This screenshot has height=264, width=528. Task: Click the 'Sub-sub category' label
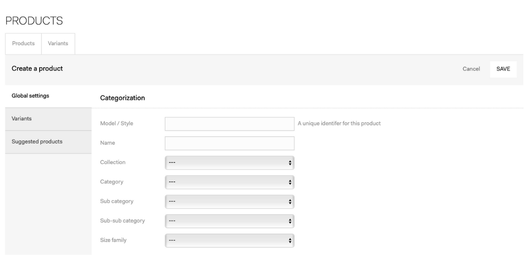(x=122, y=221)
